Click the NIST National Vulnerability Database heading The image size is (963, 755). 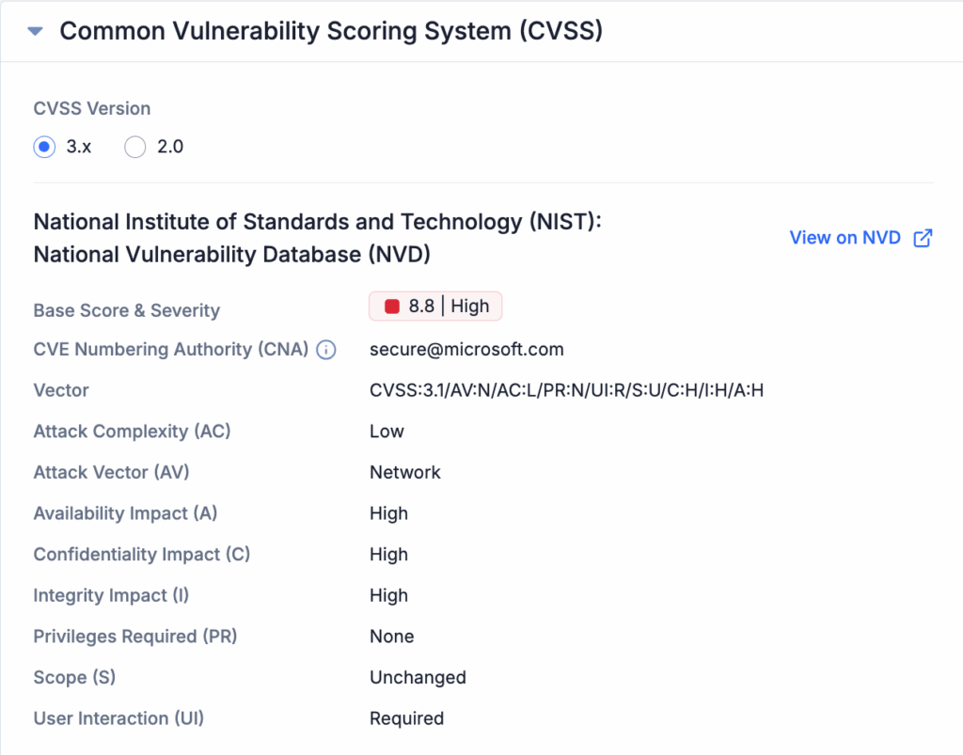click(317, 238)
